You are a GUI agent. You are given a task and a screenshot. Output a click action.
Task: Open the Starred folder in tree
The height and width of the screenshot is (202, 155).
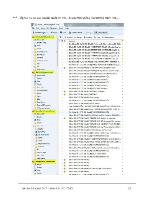40,146
